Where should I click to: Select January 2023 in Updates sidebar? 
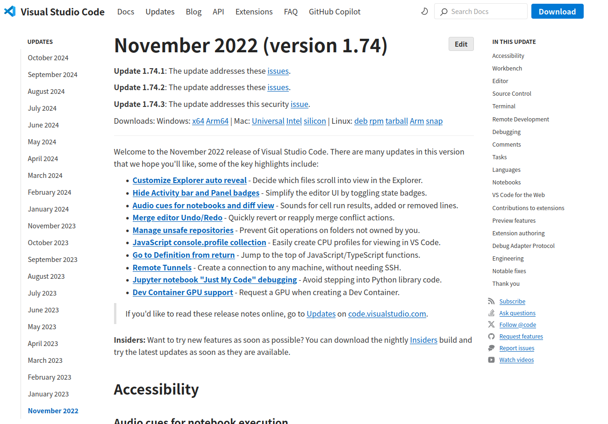[x=48, y=394]
